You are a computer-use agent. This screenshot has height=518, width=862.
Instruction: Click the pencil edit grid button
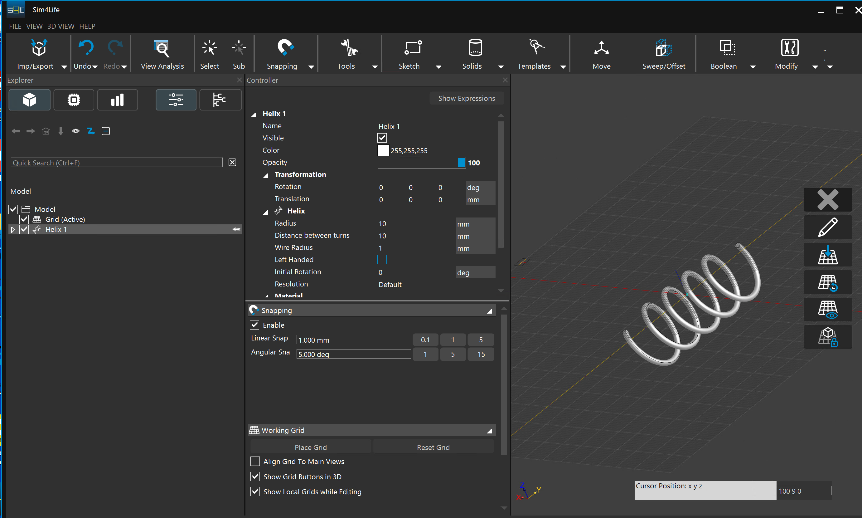click(827, 227)
